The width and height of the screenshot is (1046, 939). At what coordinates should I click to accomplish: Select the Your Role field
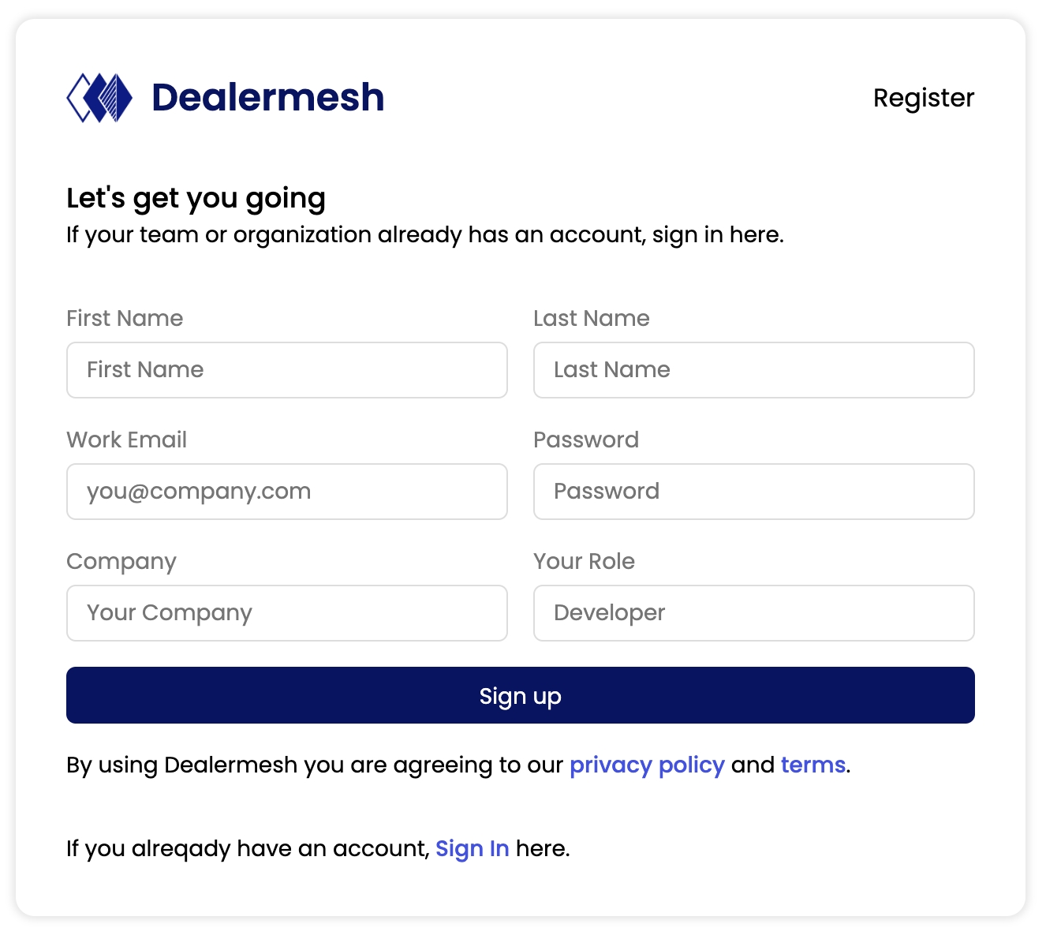pyautogui.click(x=753, y=613)
